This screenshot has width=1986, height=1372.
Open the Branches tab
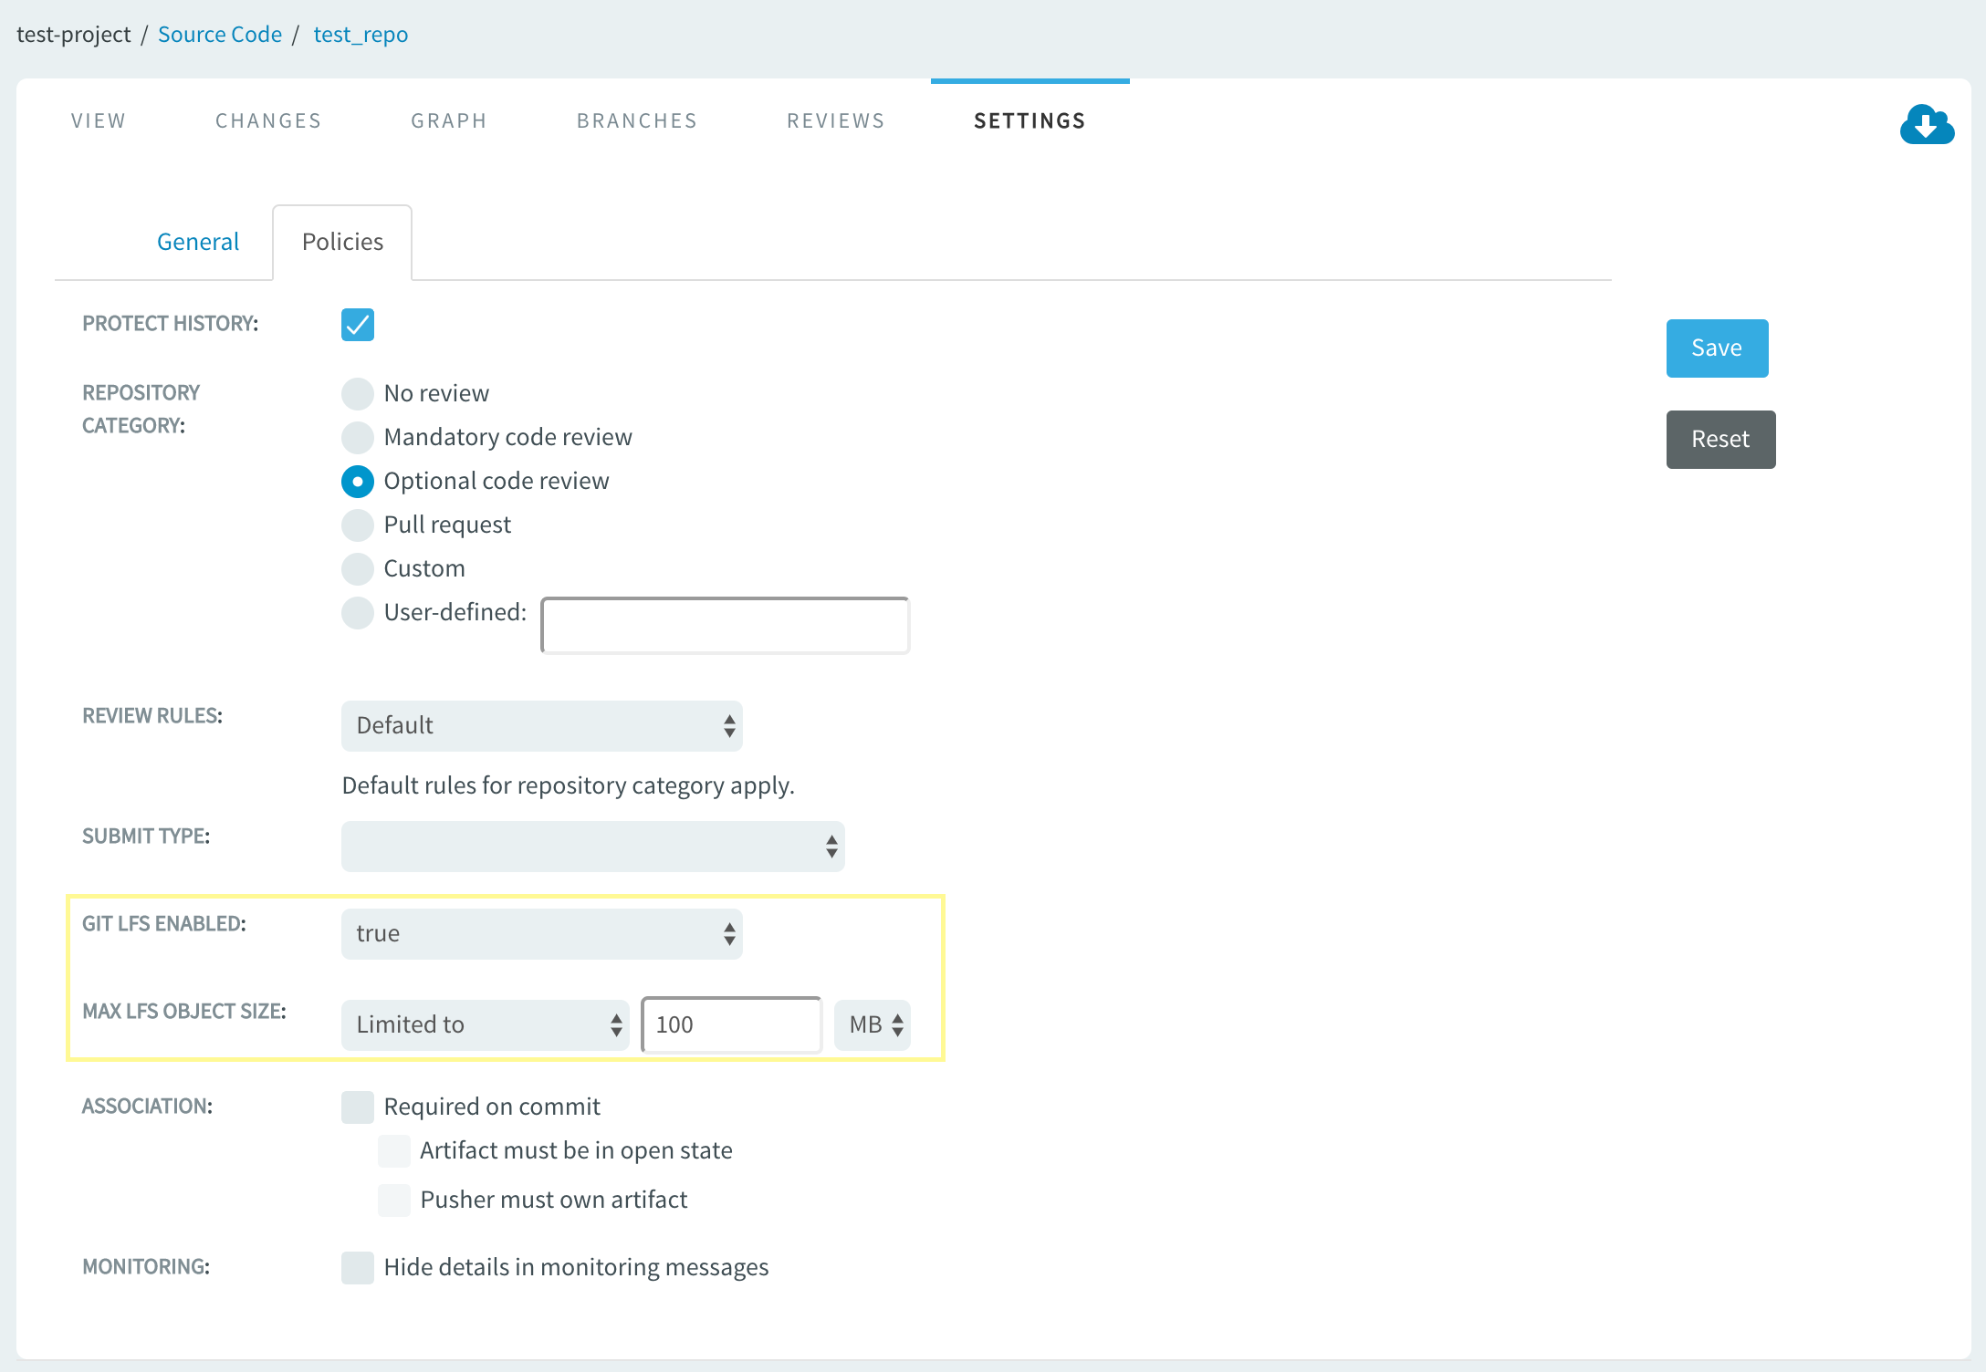637,120
